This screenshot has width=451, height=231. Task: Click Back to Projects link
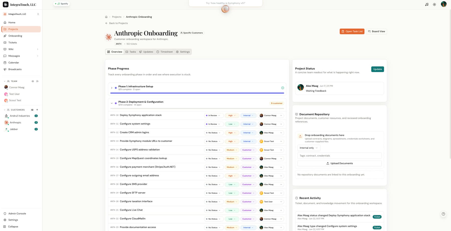click(x=117, y=23)
